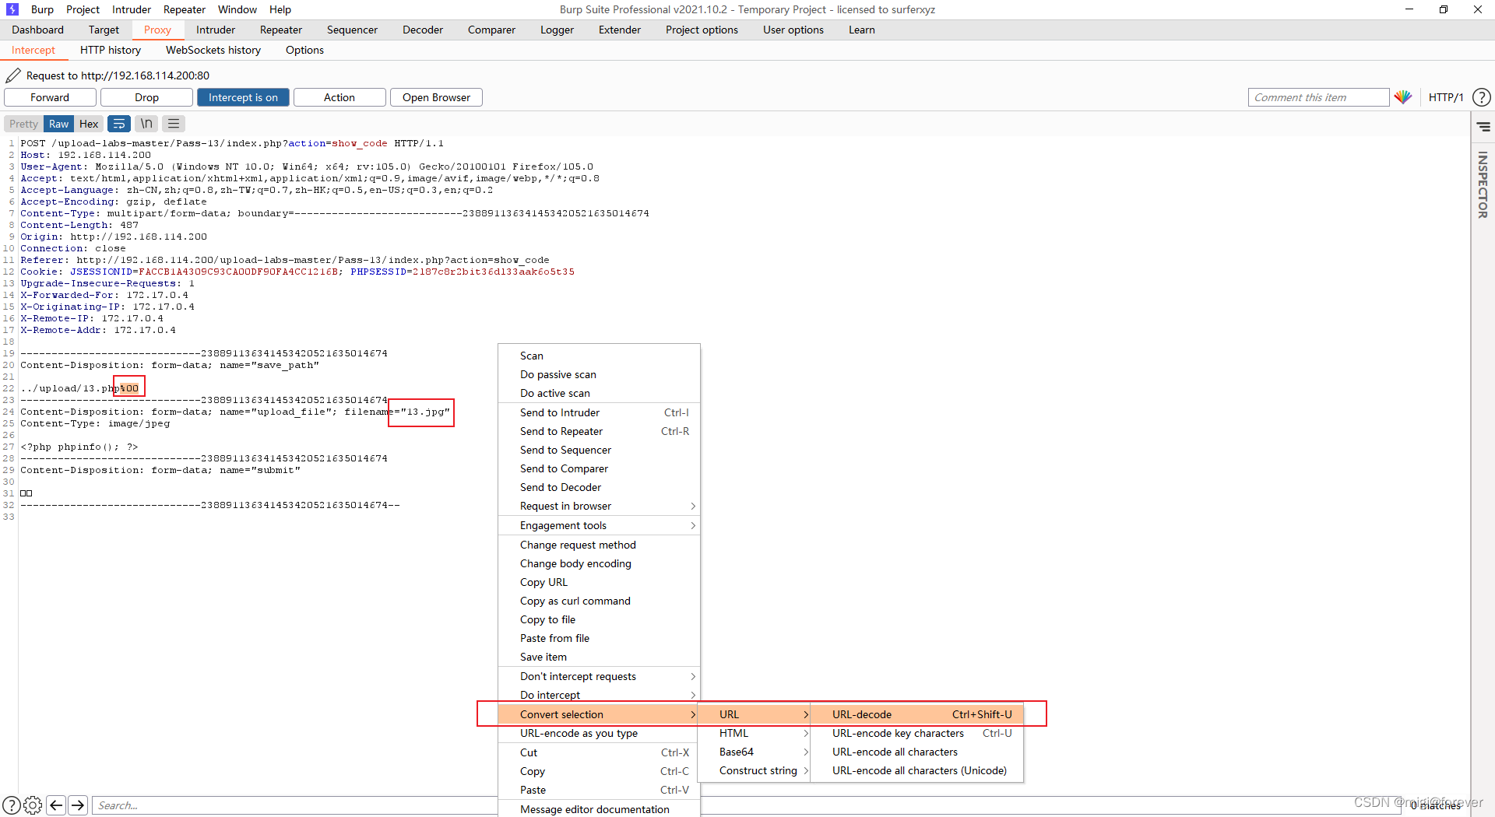Switch to the Decoder tool tab
This screenshot has width=1495, height=817.
tap(423, 30)
